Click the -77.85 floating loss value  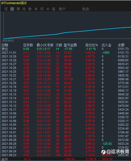click(68, 49)
